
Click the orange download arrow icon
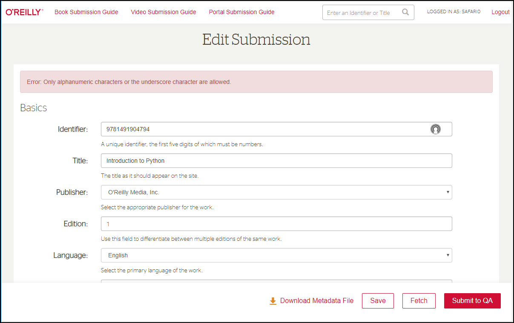click(x=273, y=301)
